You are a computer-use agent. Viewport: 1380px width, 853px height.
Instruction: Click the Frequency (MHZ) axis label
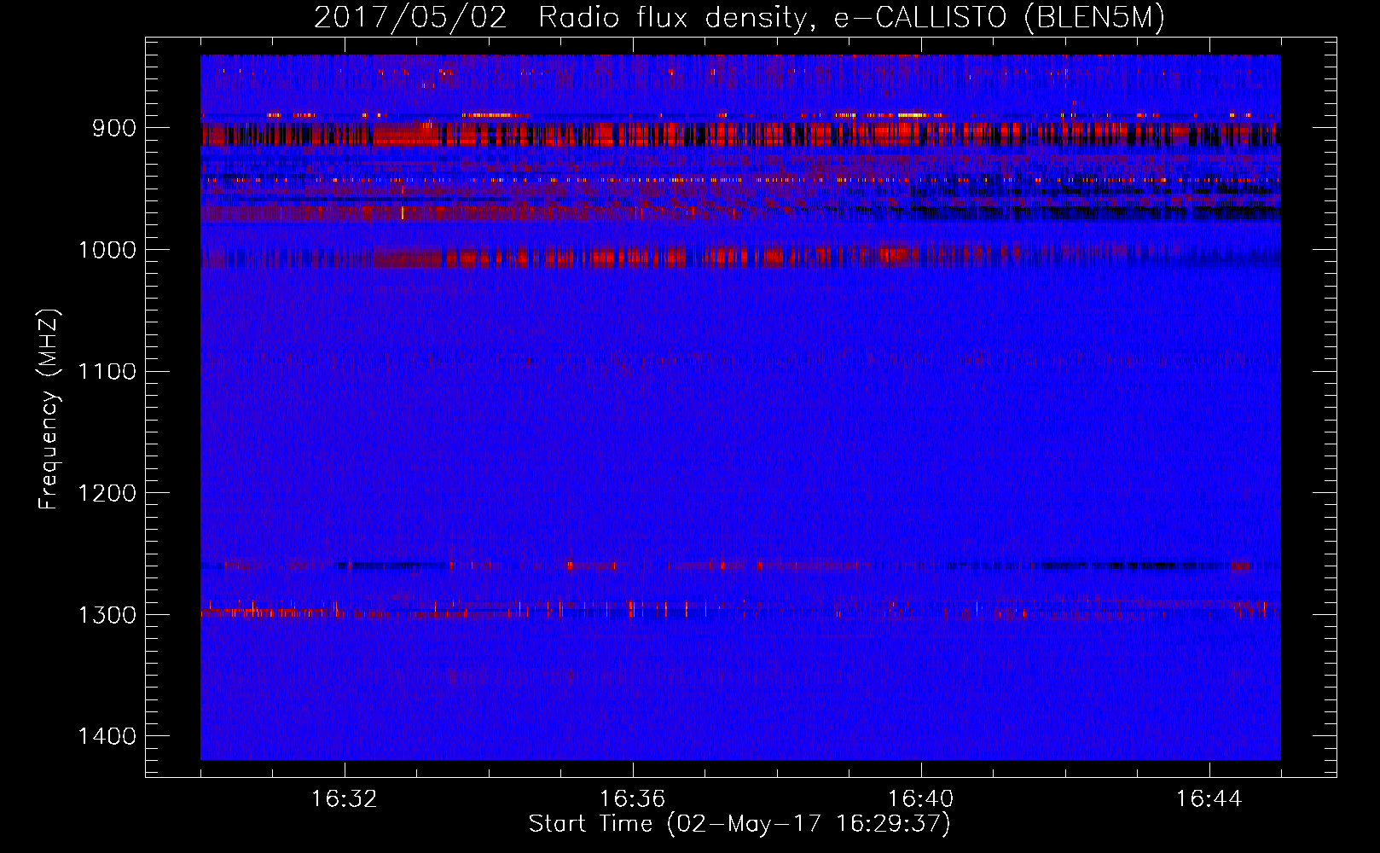tap(49, 409)
